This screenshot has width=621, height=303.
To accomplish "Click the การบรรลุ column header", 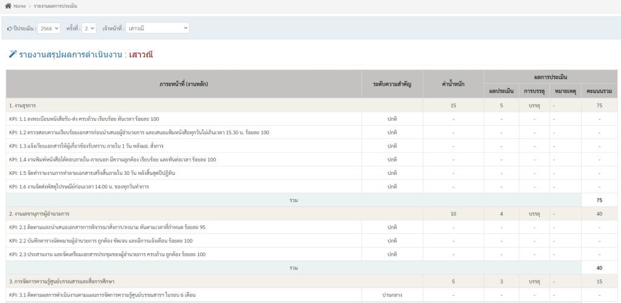I will 534,91.
